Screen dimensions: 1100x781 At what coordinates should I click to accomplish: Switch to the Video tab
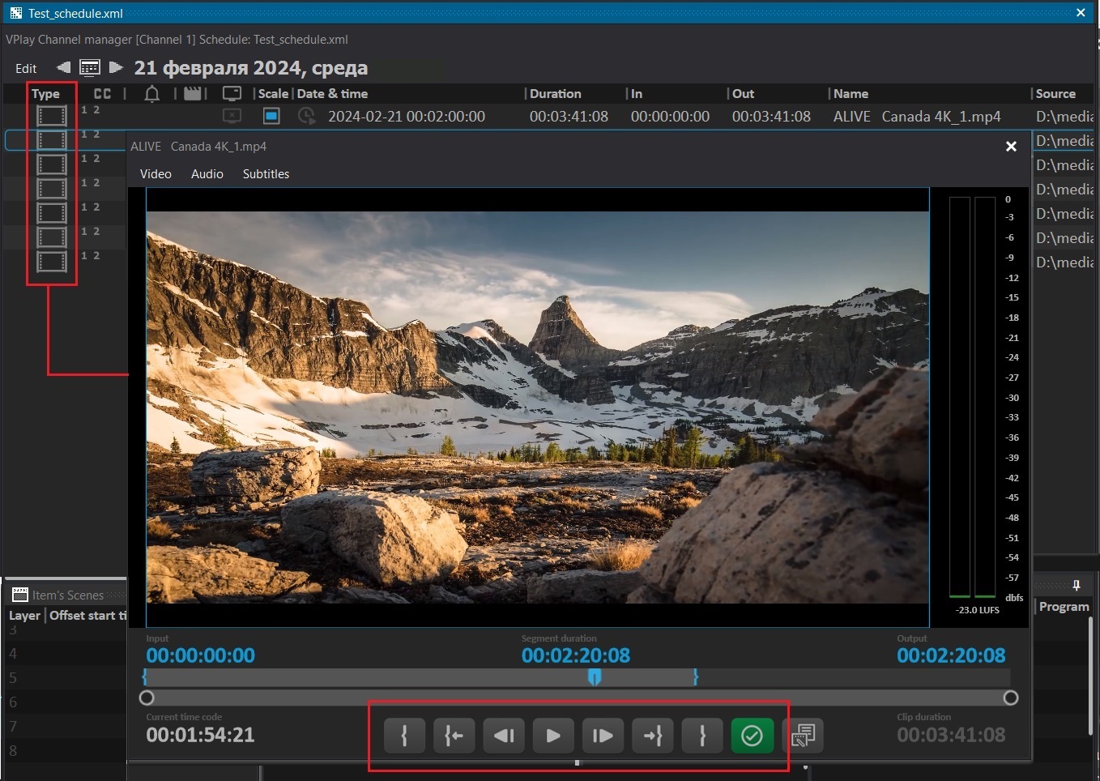coord(156,174)
